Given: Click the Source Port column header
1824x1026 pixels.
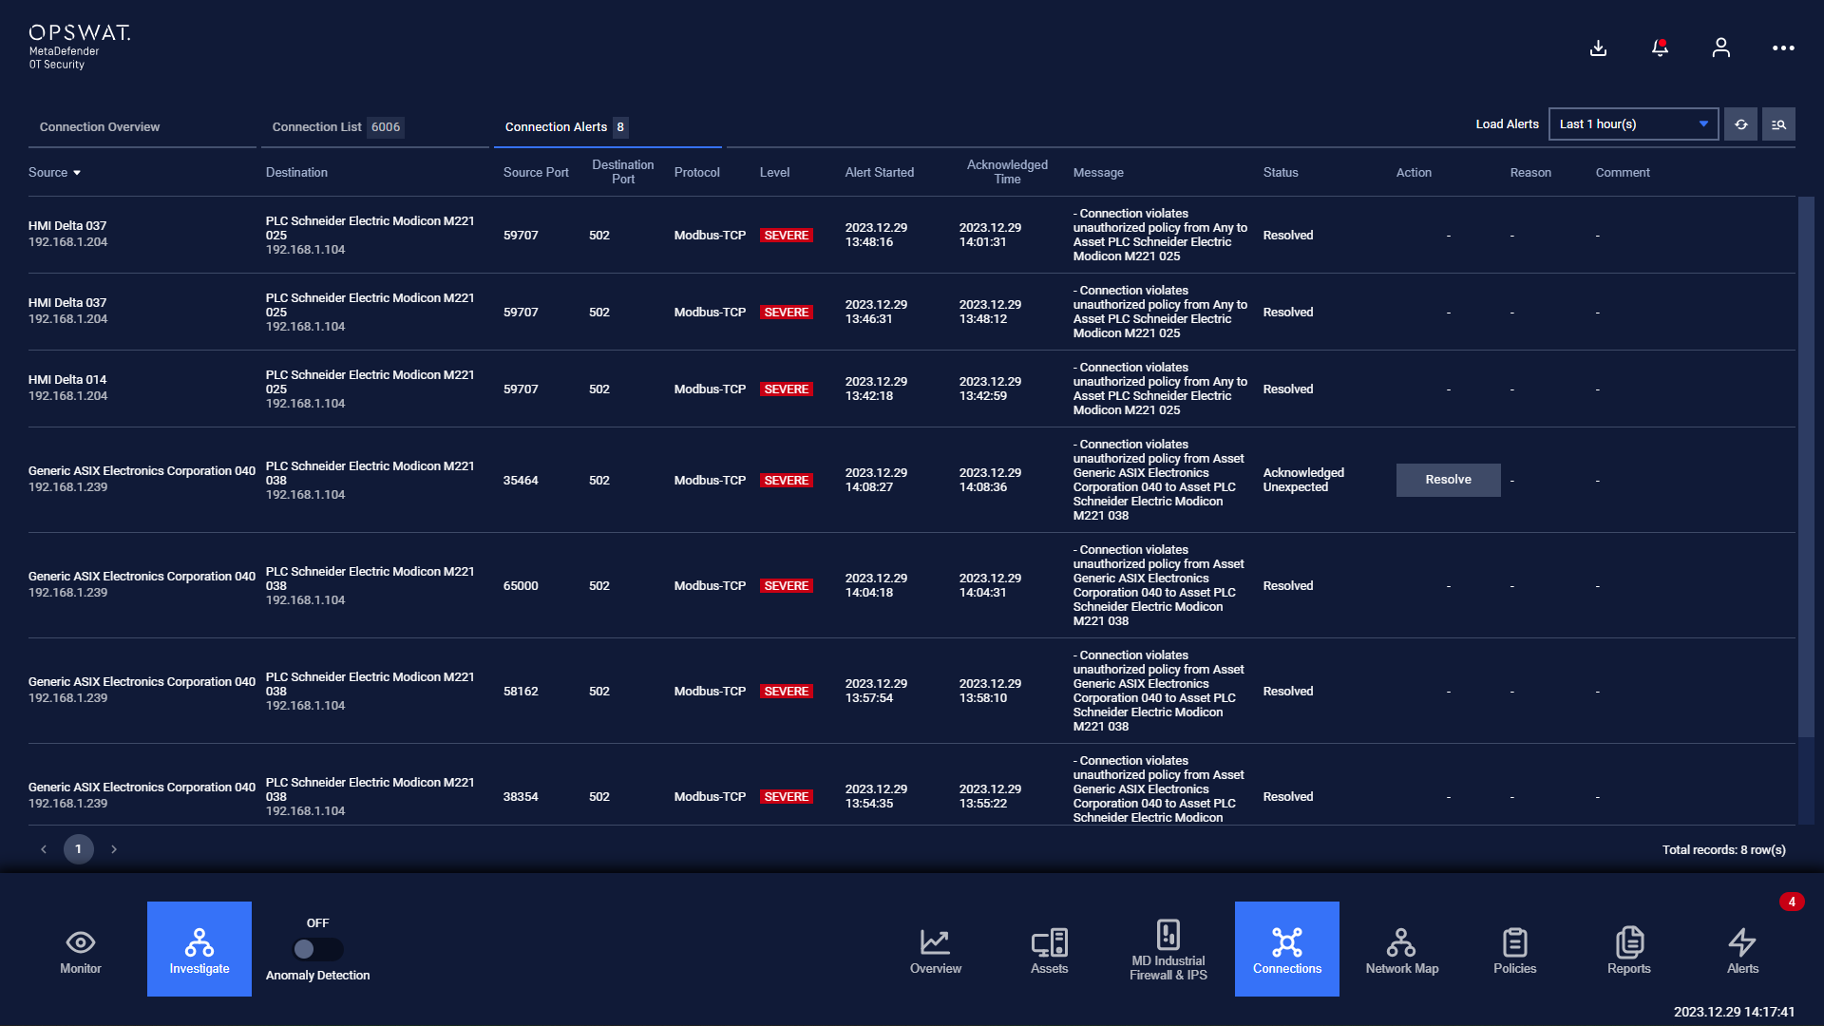Looking at the screenshot, I should [536, 173].
